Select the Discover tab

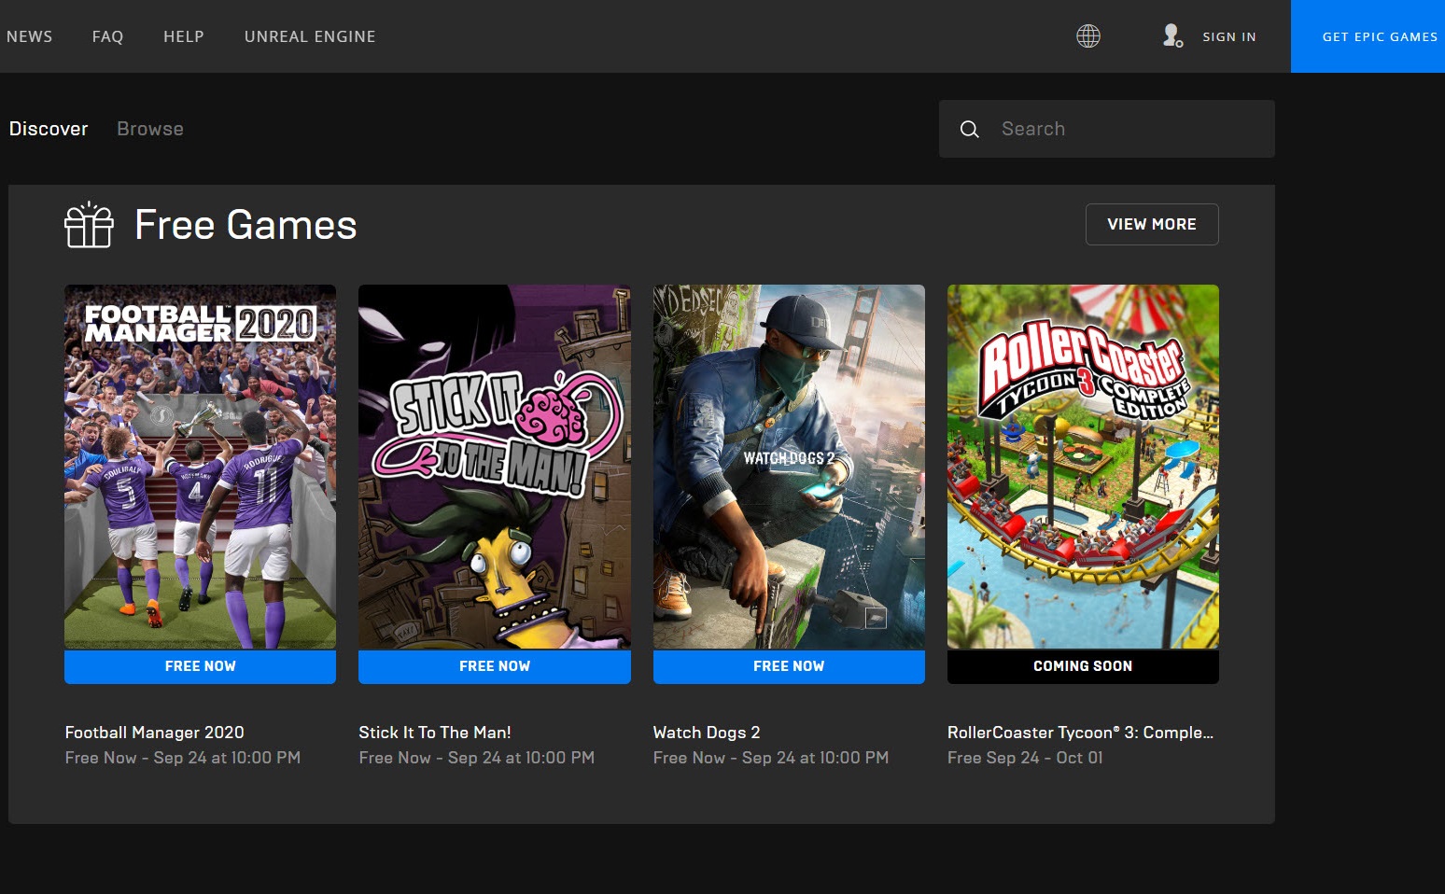pyautogui.click(x=49, y=129)
